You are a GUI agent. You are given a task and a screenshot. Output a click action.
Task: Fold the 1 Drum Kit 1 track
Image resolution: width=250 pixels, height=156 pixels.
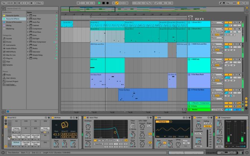click(x=189, y=22)
